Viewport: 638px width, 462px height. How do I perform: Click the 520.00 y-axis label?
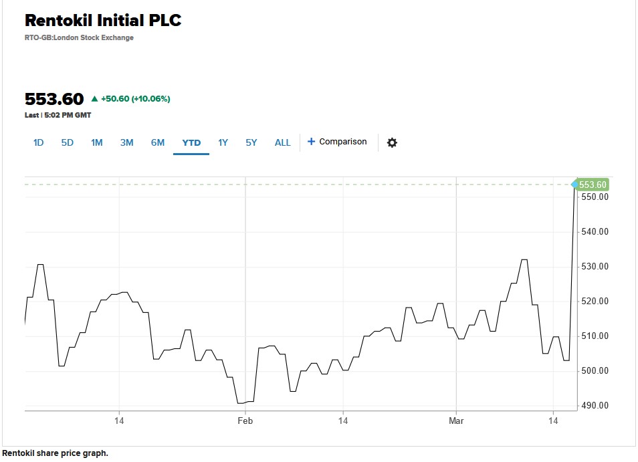pos(595,302)
